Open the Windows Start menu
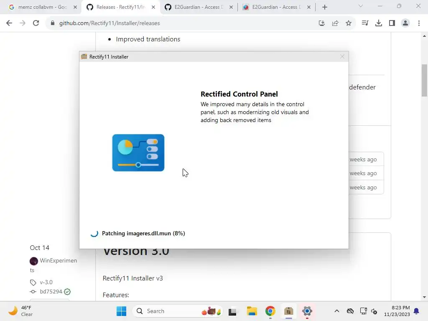 (122, 311)
